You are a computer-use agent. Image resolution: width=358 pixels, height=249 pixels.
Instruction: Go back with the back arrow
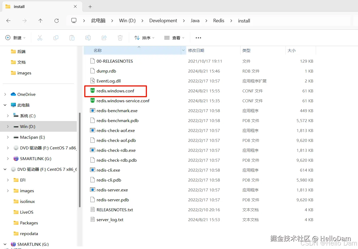pos(9,21)
